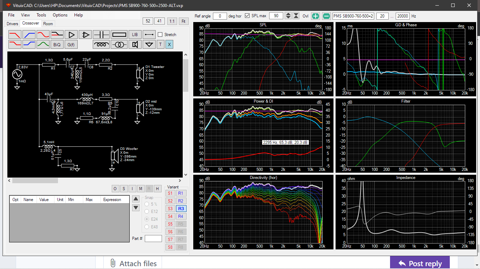The width and height of the screenshot is (480, 269).
Task: Select the E24 snap radio button
Action: coord(147,219)
